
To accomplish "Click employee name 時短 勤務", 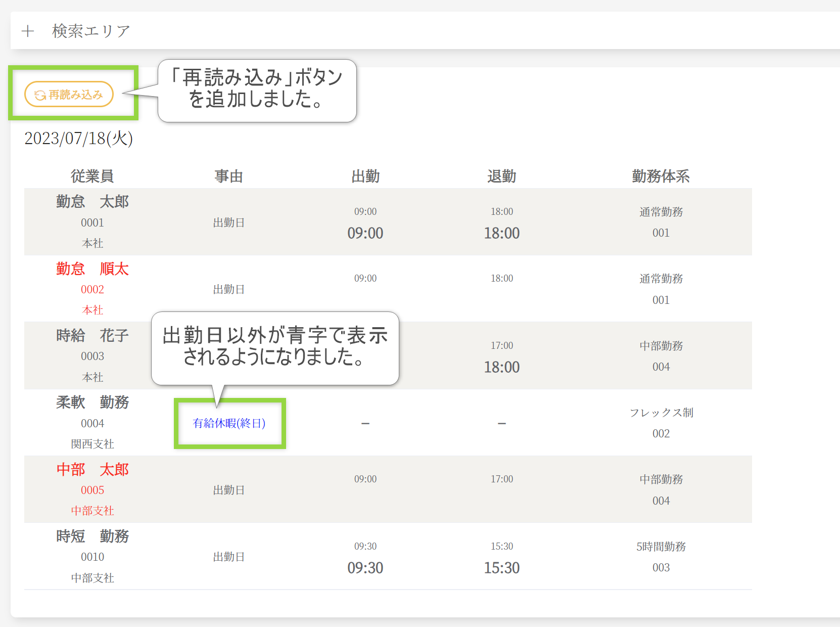I will coord(92,536).
